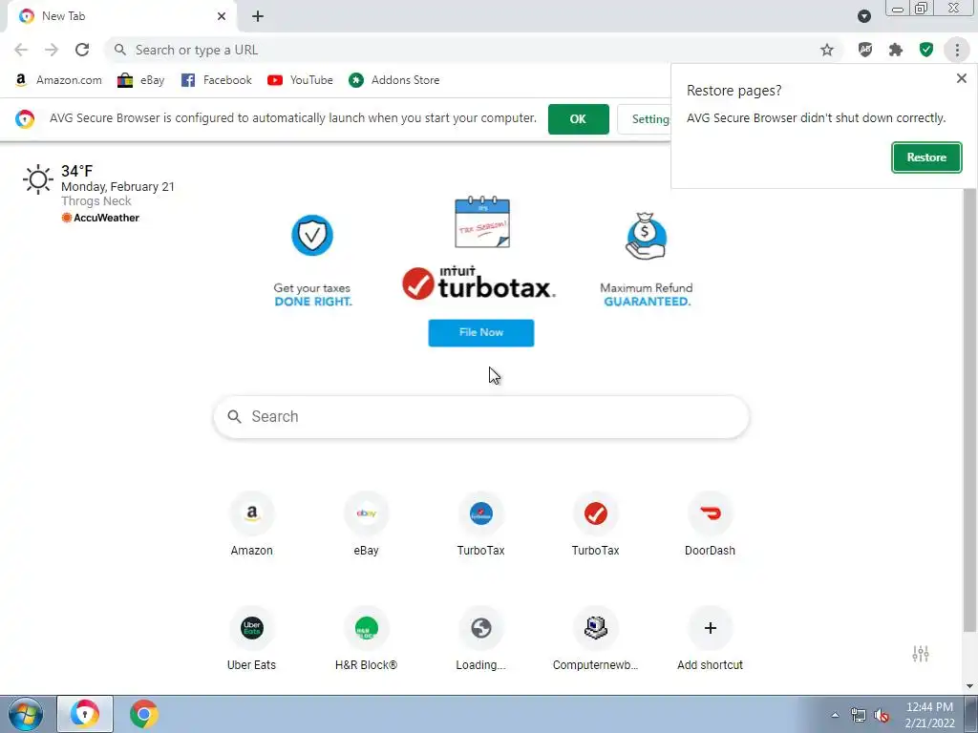Image resolution: width=978 pixels, height=733 pixels.
Task: Open the Loading... shortcut tile
Action: coord(481,639)
